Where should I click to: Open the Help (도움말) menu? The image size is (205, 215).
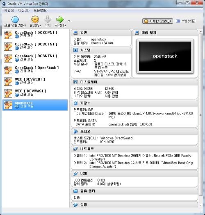point(41,10)
